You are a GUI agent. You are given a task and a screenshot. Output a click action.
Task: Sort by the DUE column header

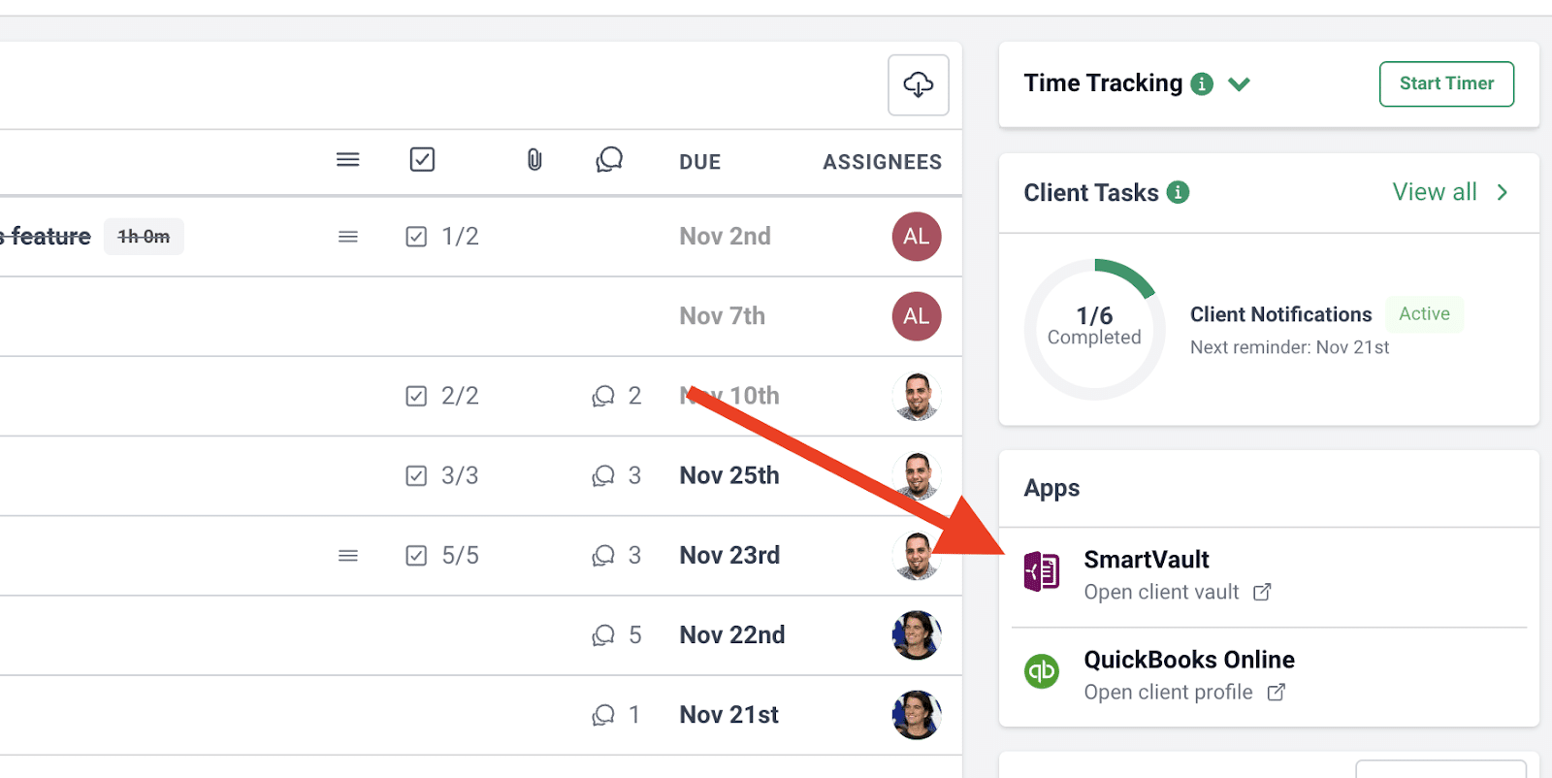[x=699, y=162]
